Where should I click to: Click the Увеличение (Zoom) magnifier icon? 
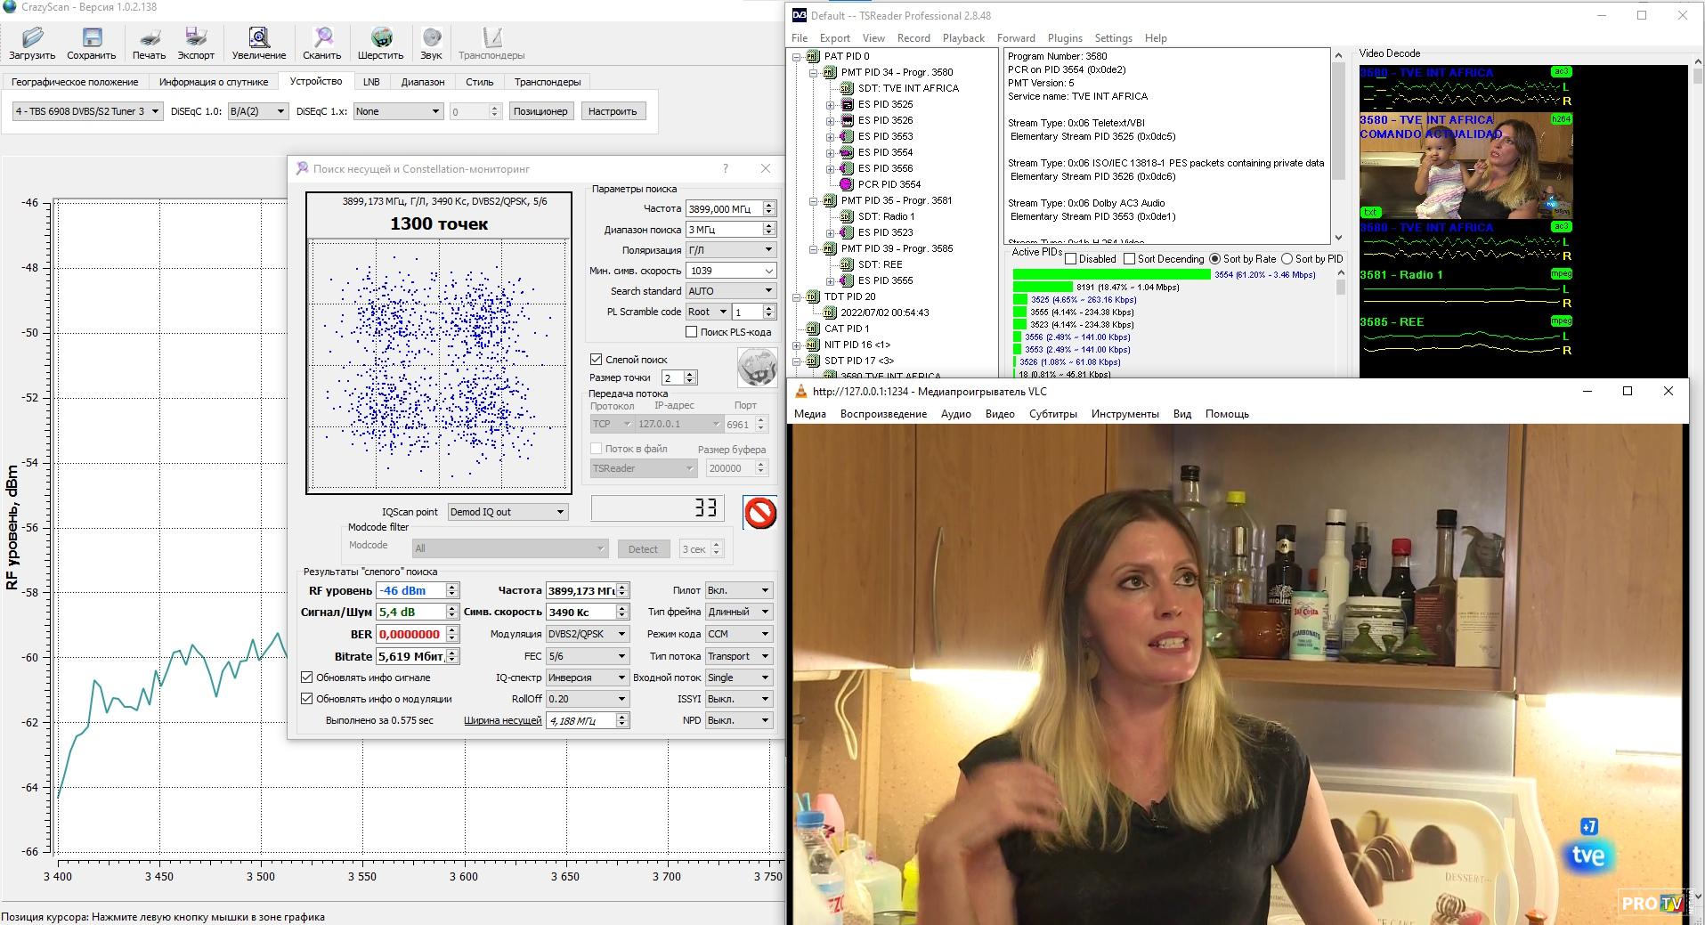pyautogui.click(x=259, y=38)
